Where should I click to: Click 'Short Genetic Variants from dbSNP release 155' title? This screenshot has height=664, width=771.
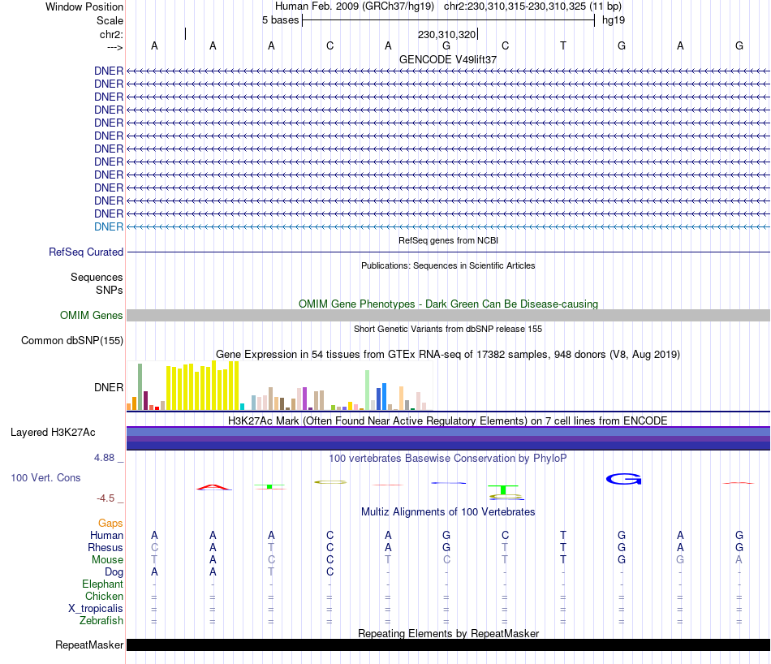[448, 329]
